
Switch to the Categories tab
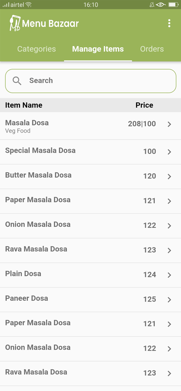tap(37, 49)
